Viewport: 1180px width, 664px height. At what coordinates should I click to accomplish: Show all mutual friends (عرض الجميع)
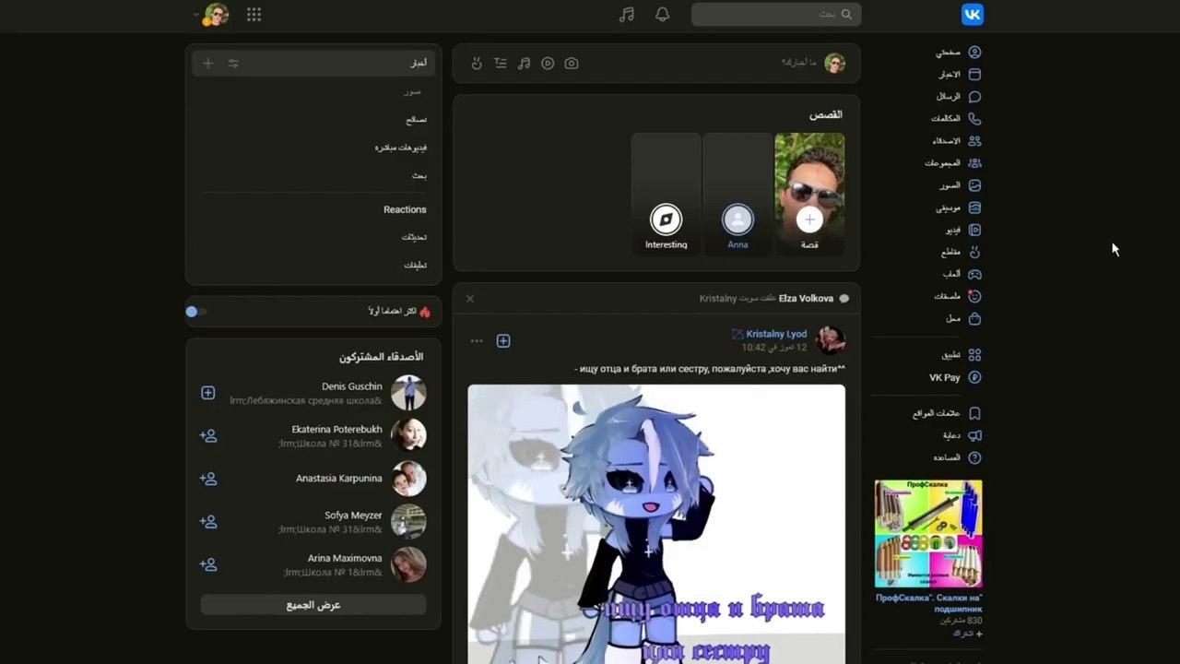point(313,605)
